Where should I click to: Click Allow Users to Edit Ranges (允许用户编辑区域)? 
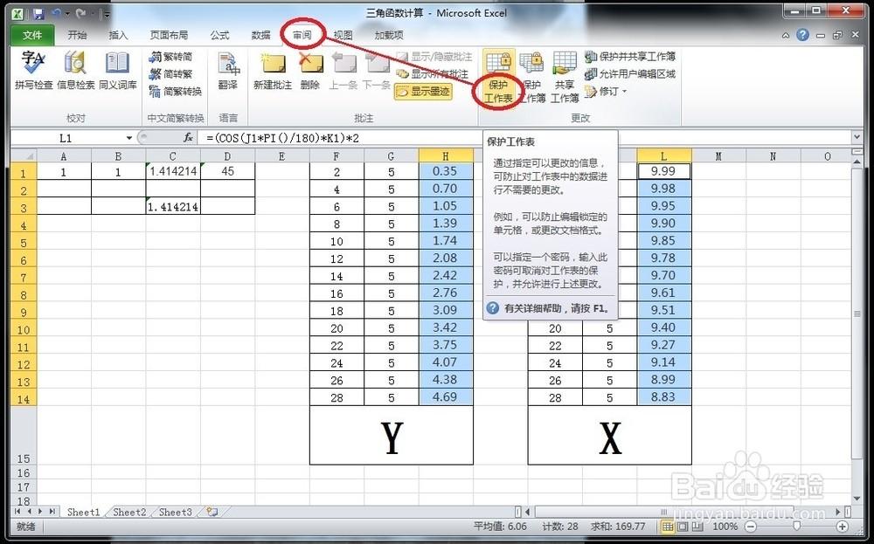(629, 73)
